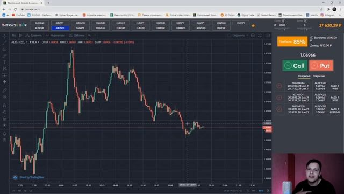Decrease trade amount with minus

[279, 30]
